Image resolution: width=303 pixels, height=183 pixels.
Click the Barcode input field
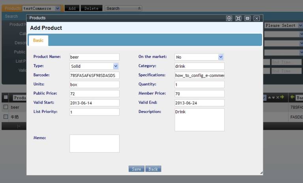click(95, 76)
